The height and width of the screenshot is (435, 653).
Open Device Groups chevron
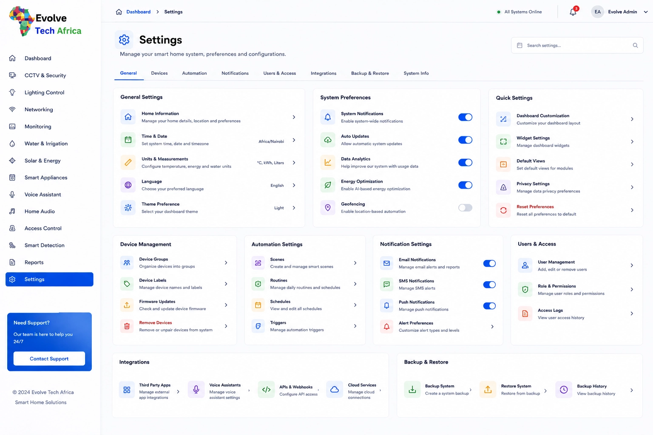[226, 263]
